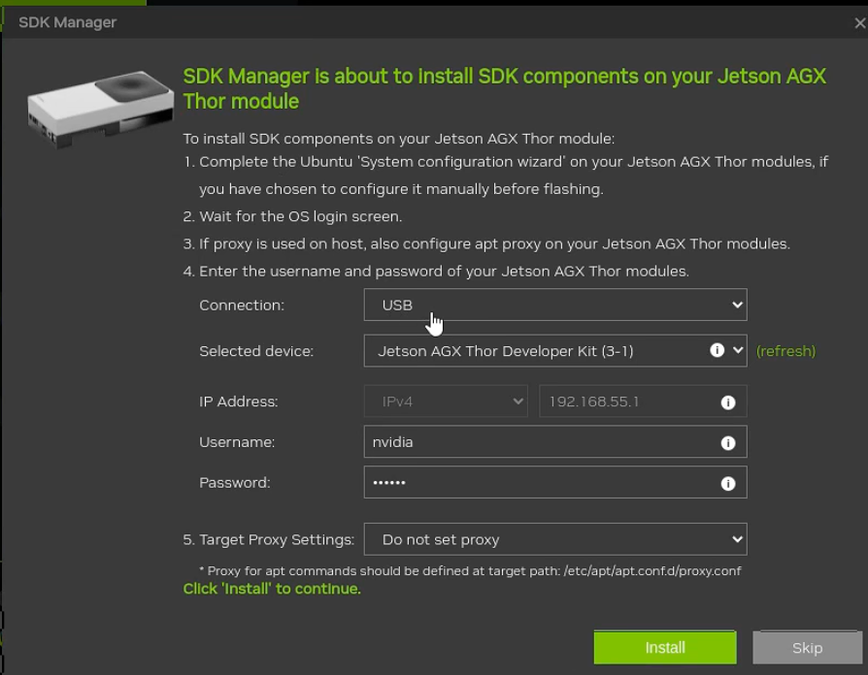Click the green Install button
Viewport: 868px width, 675px height.
point(665,647)
